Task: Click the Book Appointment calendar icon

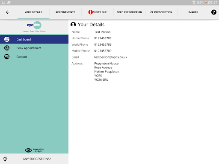Action: tap(7, 48)
